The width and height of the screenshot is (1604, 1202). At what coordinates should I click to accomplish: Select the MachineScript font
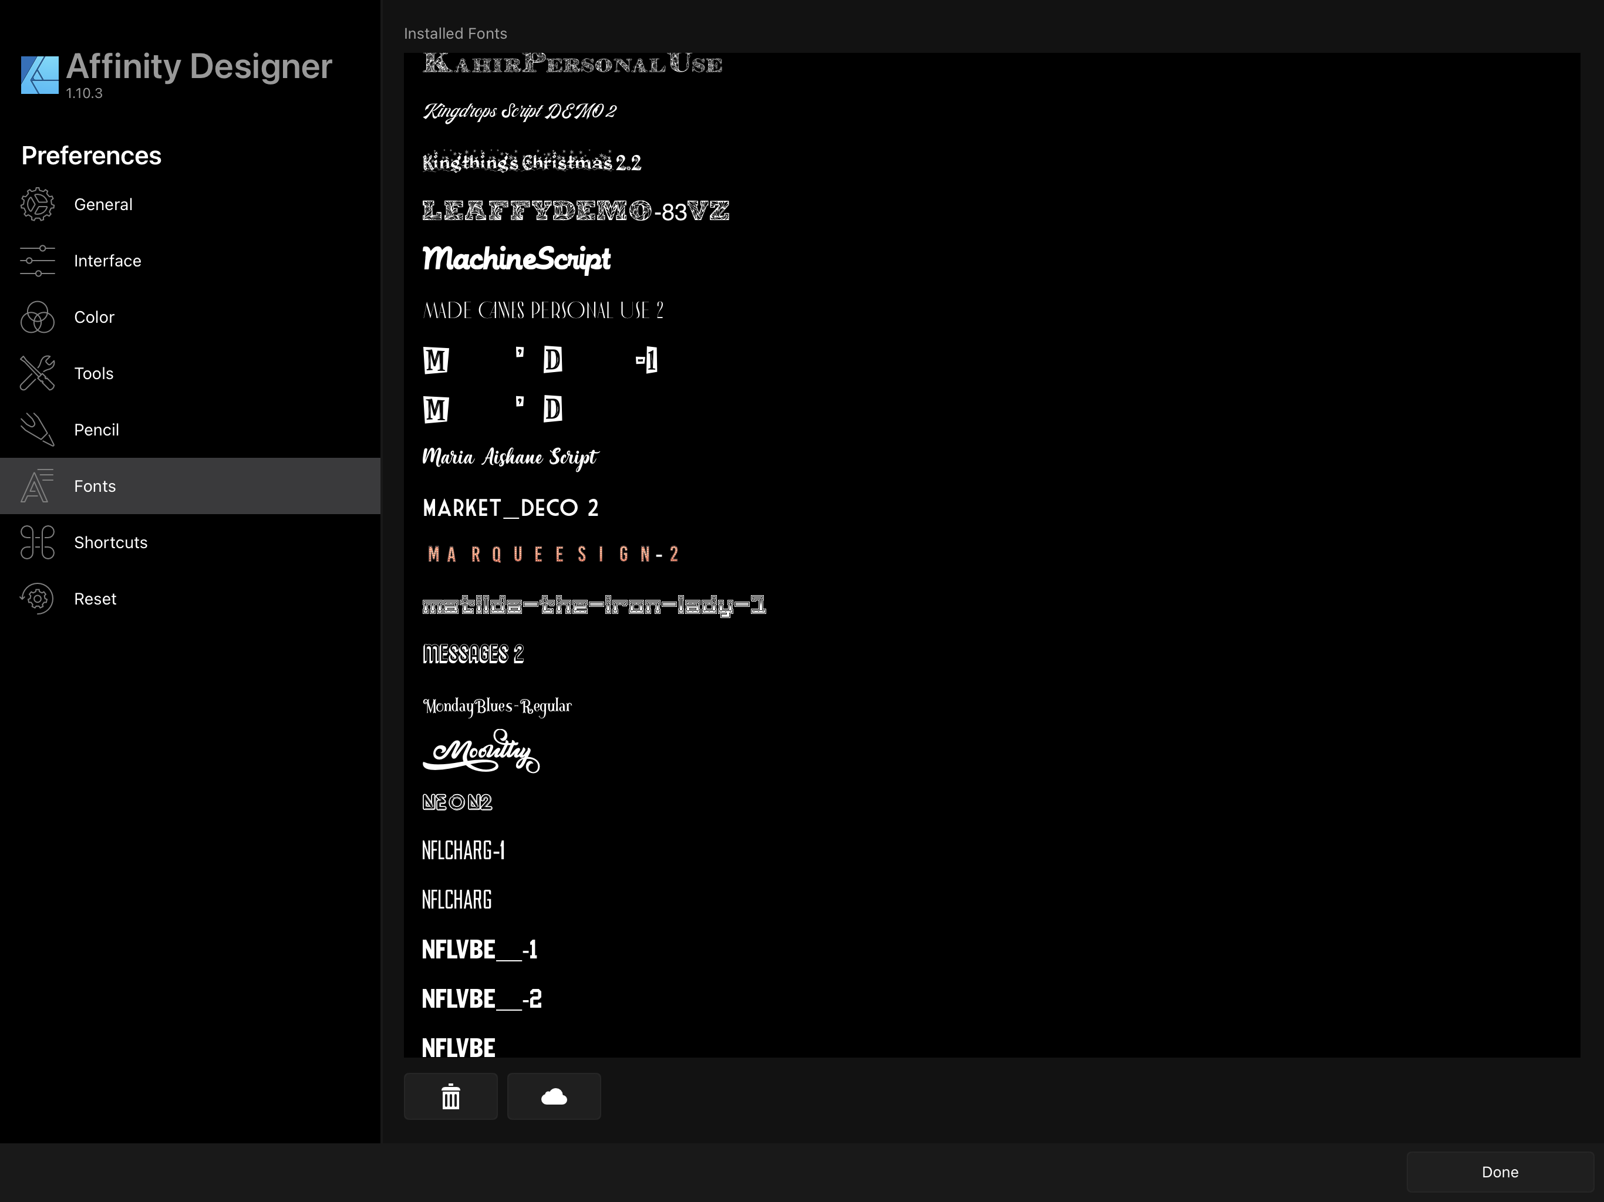pos(516,259)
